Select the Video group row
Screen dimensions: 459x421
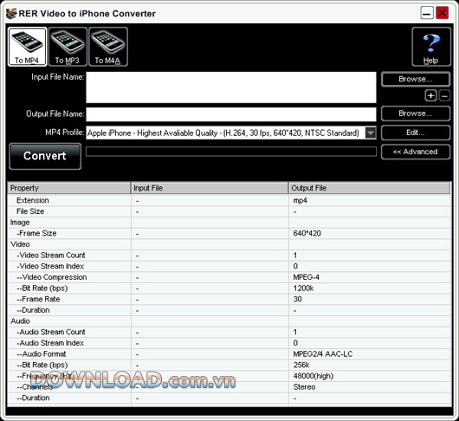229,244
